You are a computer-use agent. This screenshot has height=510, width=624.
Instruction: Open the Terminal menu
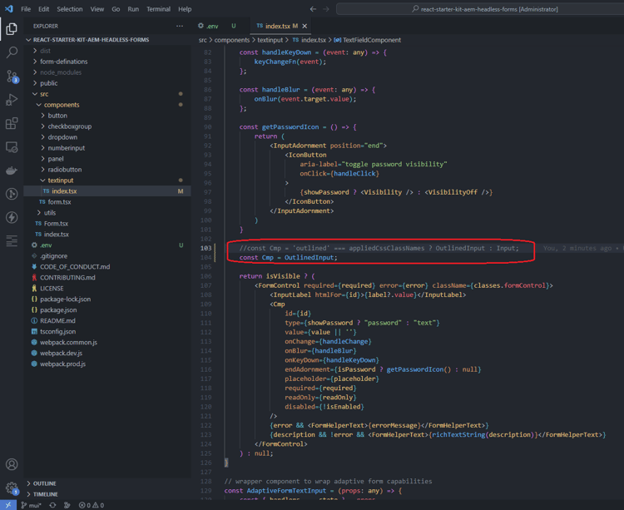click(x=158, y=9)
